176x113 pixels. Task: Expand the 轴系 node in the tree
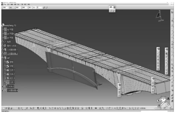pyautogui.click(x=3, y=42)
